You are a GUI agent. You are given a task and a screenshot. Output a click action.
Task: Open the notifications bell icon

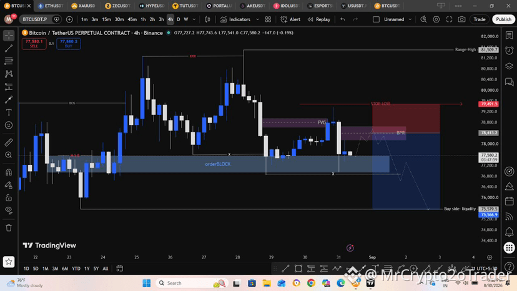510,232
